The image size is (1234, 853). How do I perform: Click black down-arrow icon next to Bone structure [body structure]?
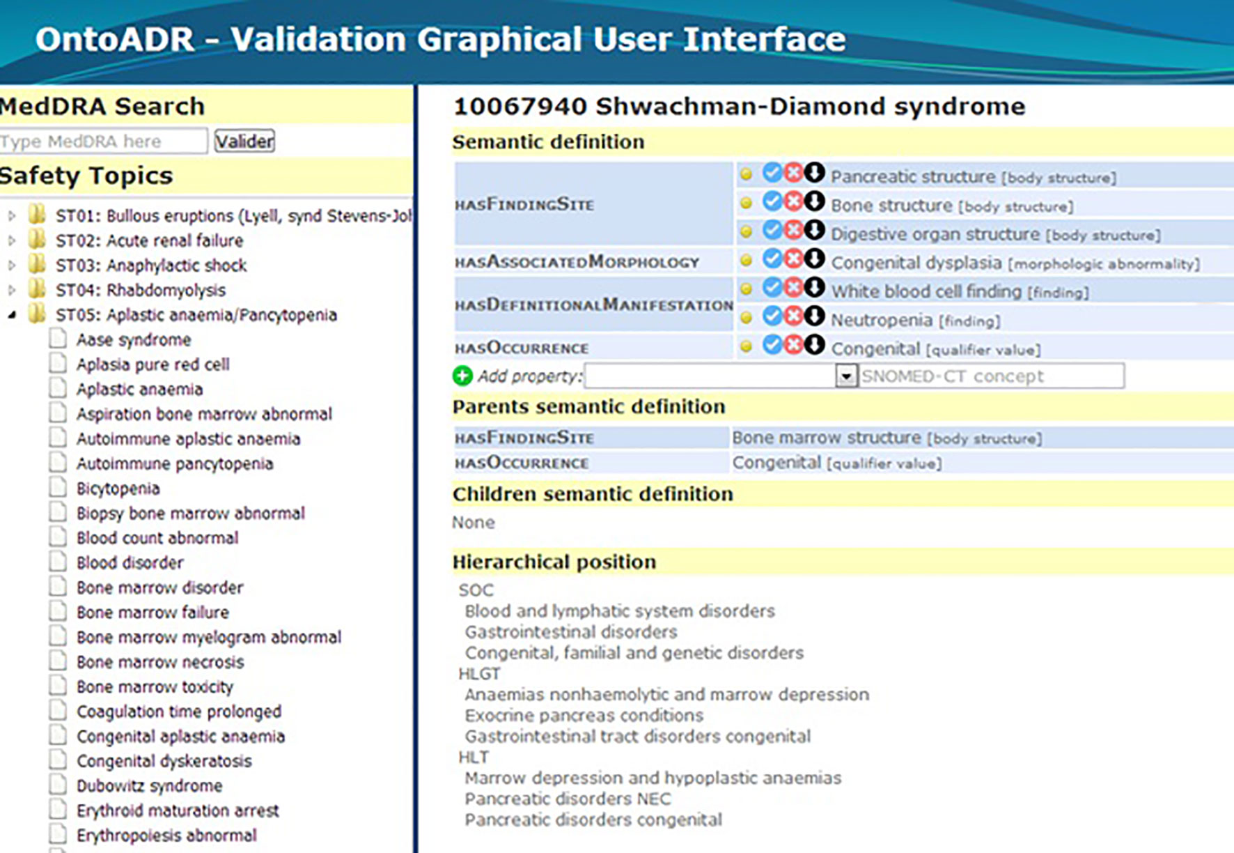pos(815,201)
